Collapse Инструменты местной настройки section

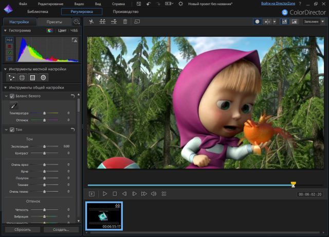click(5, 69)
